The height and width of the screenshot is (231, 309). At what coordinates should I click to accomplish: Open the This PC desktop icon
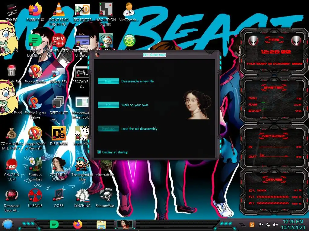(11, 10)
